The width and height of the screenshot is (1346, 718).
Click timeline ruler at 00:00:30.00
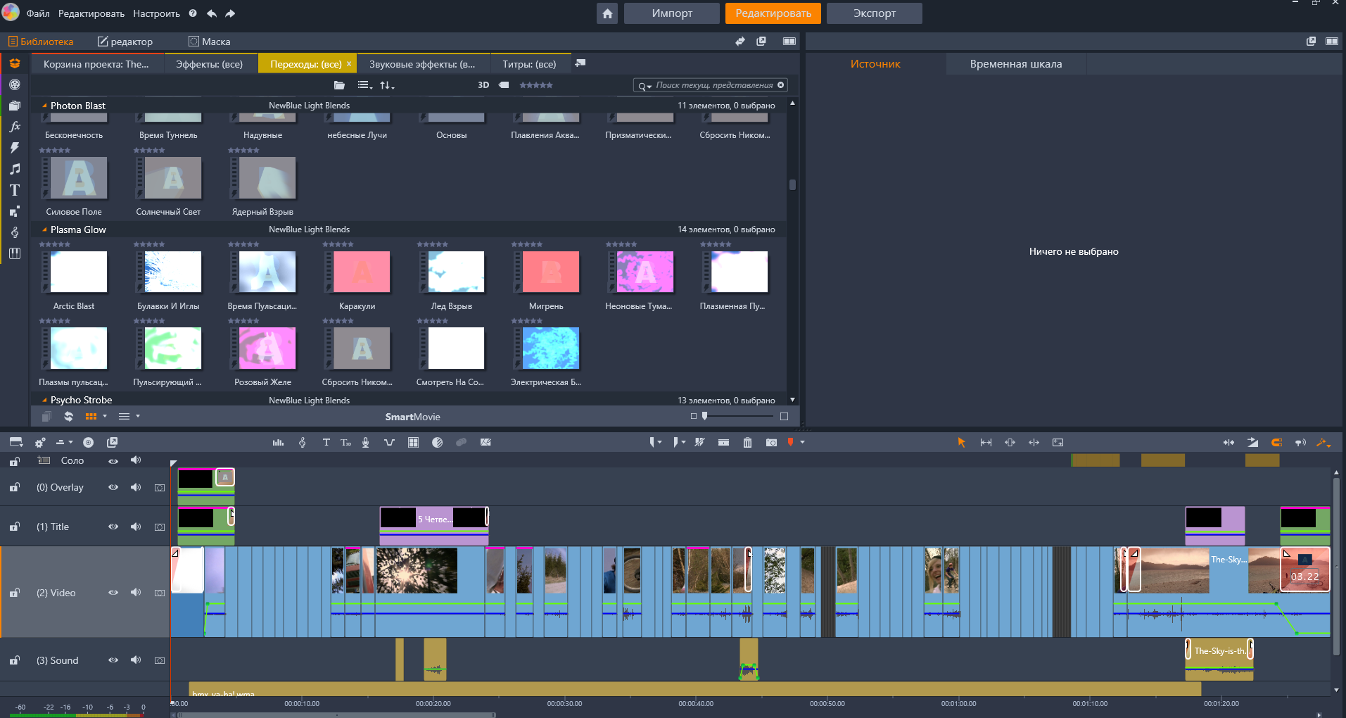564,703
